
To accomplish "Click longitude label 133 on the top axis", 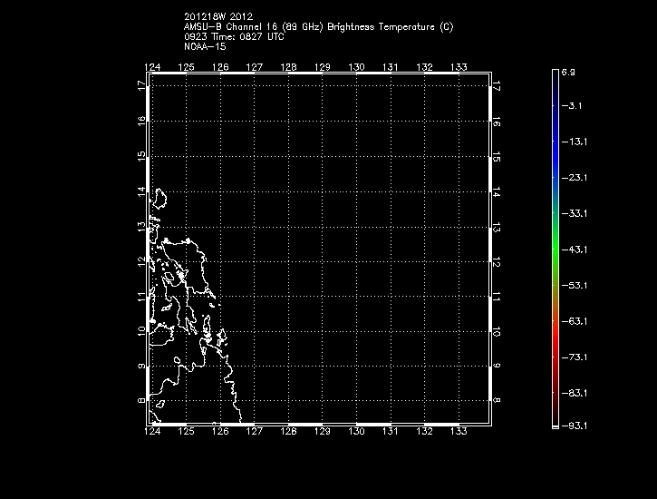I will point(459,67).
